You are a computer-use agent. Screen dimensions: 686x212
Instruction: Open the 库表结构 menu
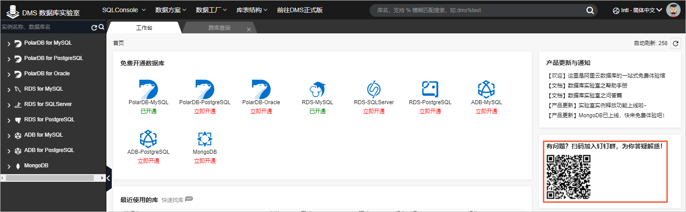coord(252,10)
